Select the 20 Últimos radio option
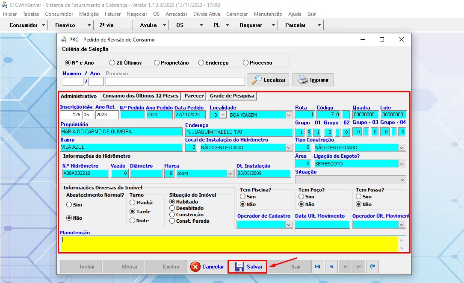Screen dimensions: 464x283 pos(112,63)
